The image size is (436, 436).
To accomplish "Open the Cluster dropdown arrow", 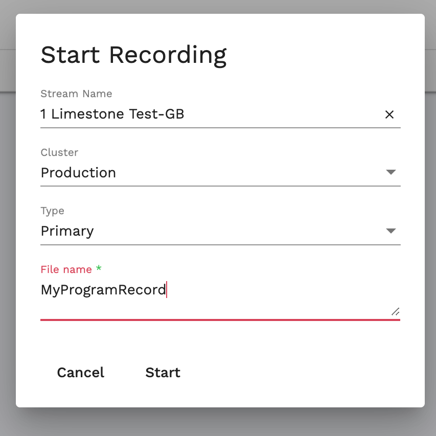I will (x=391, y=172).
